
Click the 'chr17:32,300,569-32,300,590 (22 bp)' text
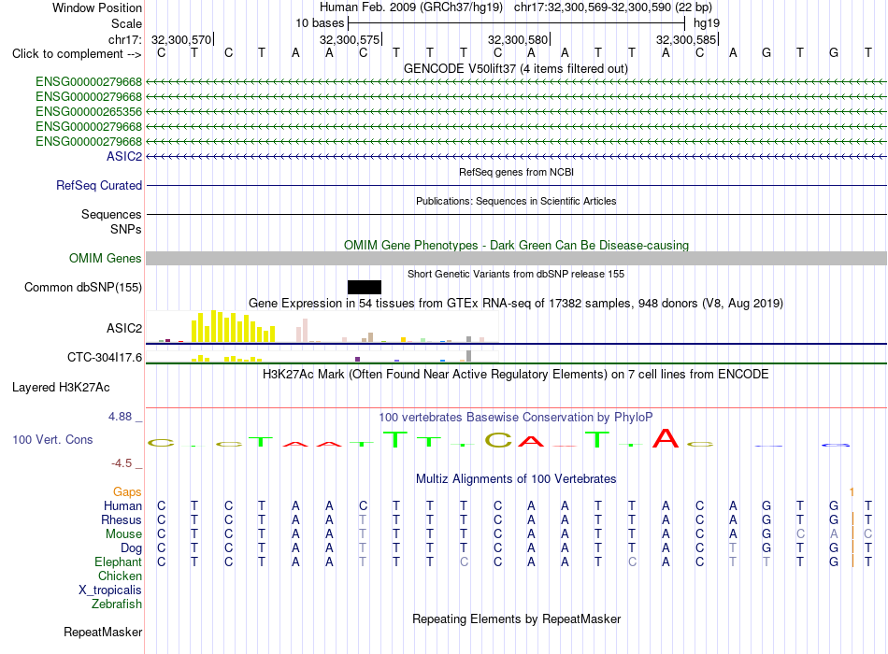[613, 7]
